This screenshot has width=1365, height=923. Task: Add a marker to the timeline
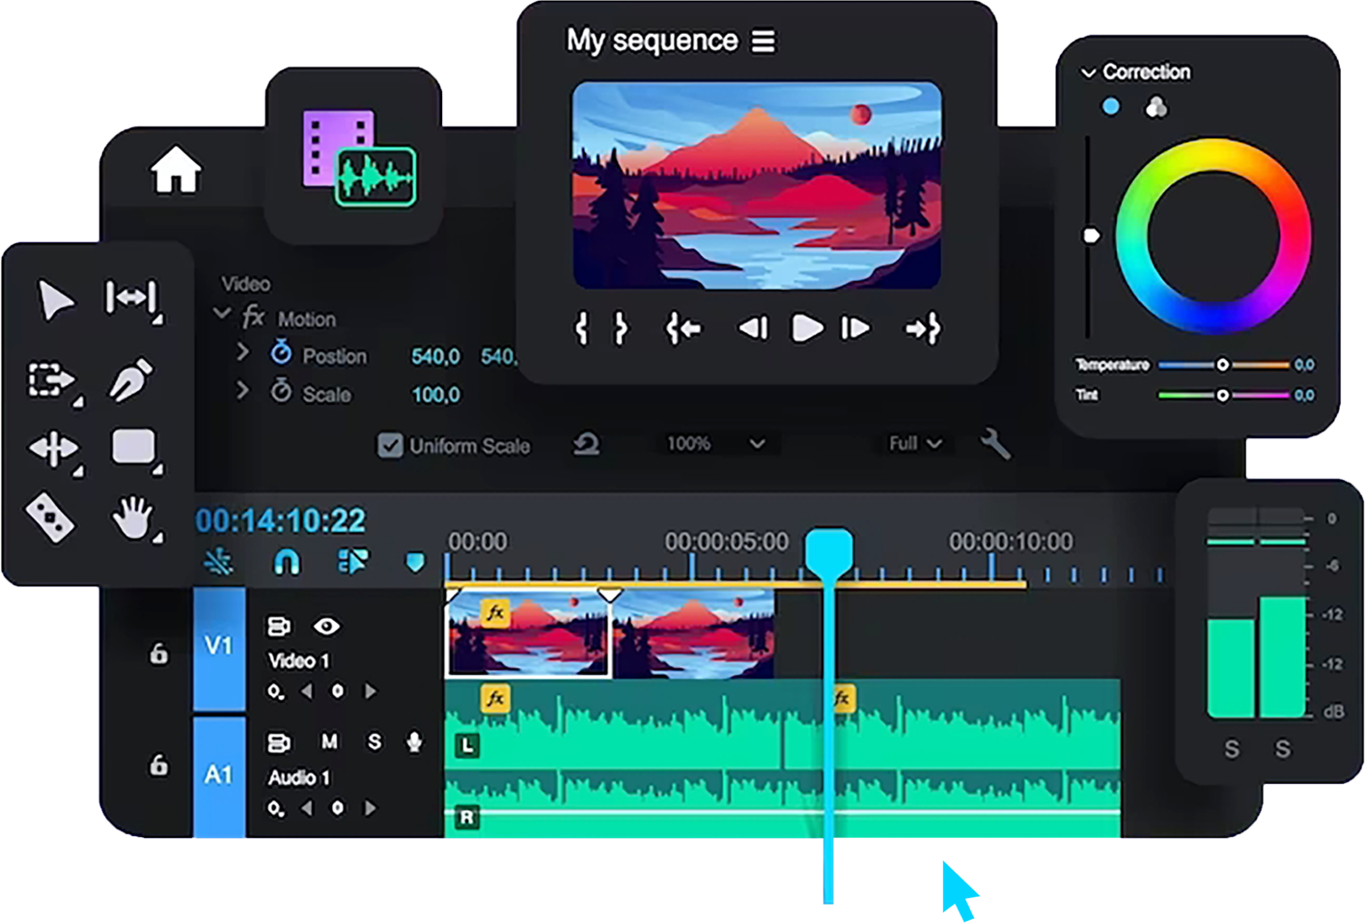(x=415, y=562)
